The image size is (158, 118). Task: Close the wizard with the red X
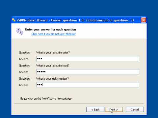(x=144, y=20)
